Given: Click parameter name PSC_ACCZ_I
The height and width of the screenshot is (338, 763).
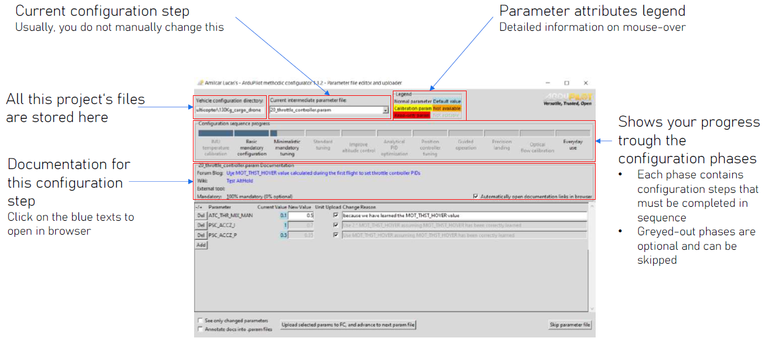Looking at the screenshot, I should click(221, 225).
